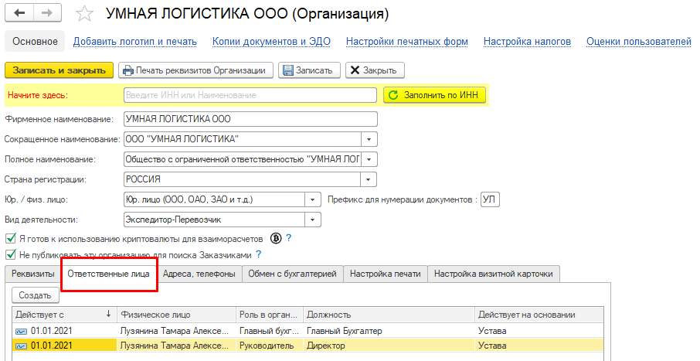Click Должность column header

click(389, 315)
